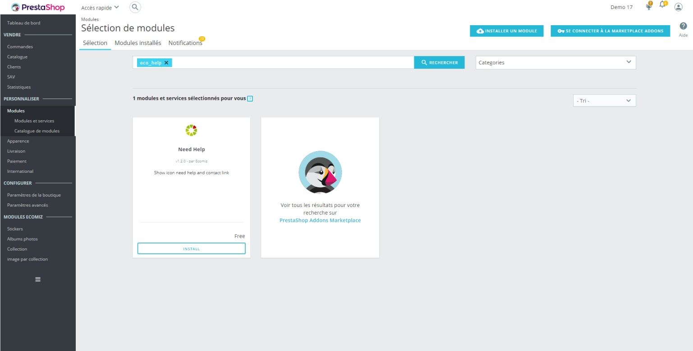693x351 pixels.
Task: Open Collection in sidebar
Action: 17,249
